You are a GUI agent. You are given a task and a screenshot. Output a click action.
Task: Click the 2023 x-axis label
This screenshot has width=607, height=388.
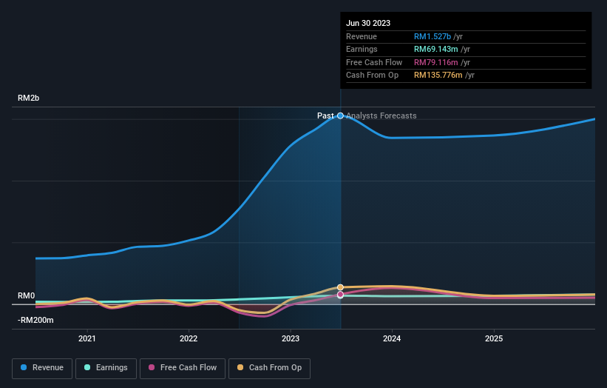click(291, 339)
